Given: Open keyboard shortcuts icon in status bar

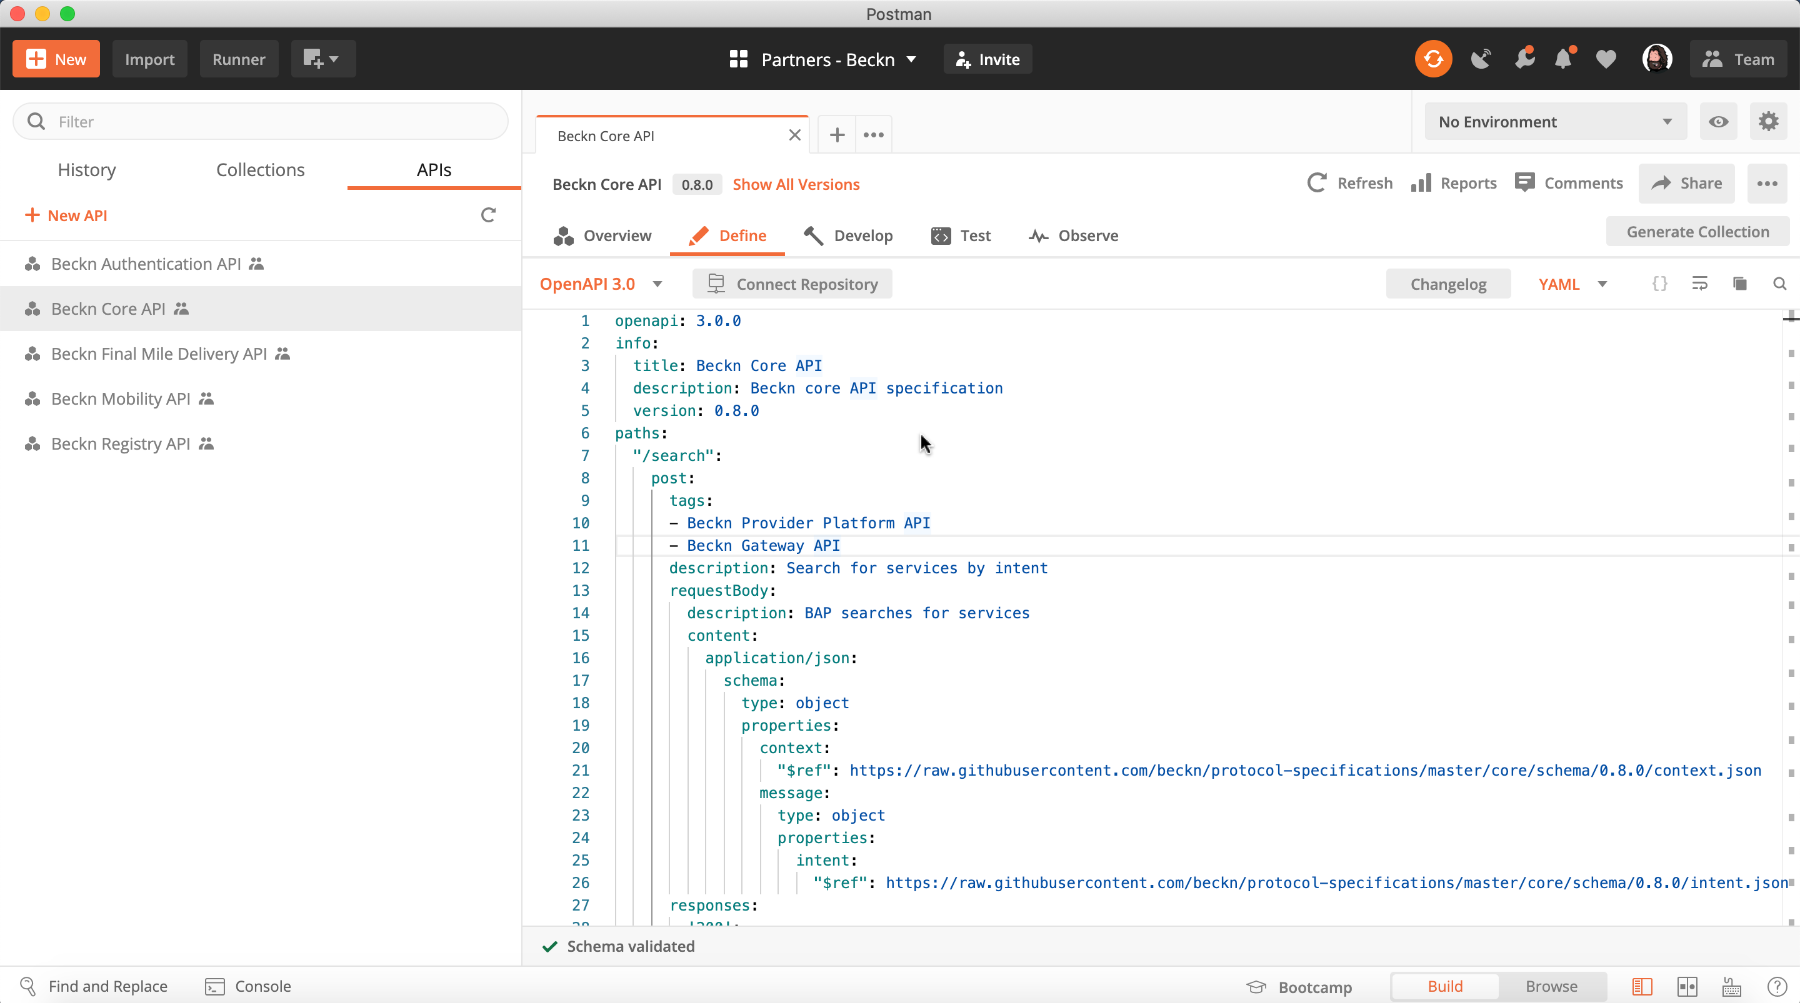Looking at the screenshot, I should pos(1731,986).
